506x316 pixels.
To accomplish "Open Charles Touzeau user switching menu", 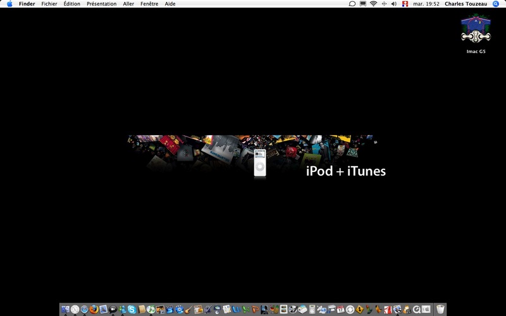I will 466,4.
